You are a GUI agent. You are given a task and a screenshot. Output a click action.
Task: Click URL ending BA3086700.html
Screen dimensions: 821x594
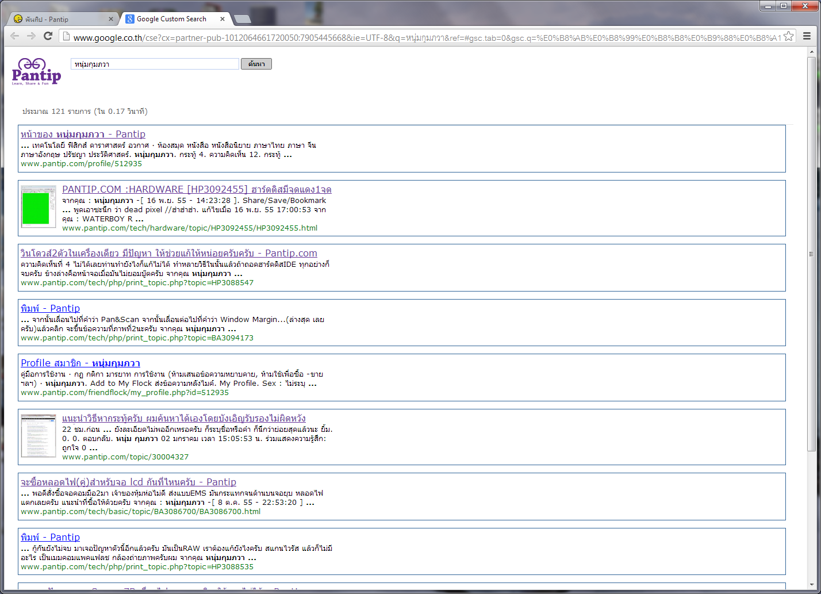tap(140, 511)
